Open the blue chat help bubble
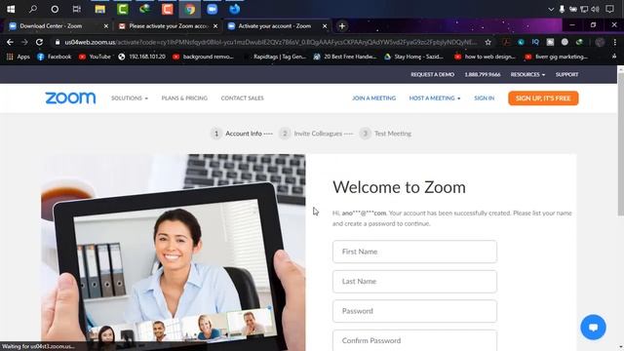 (593, 328)
